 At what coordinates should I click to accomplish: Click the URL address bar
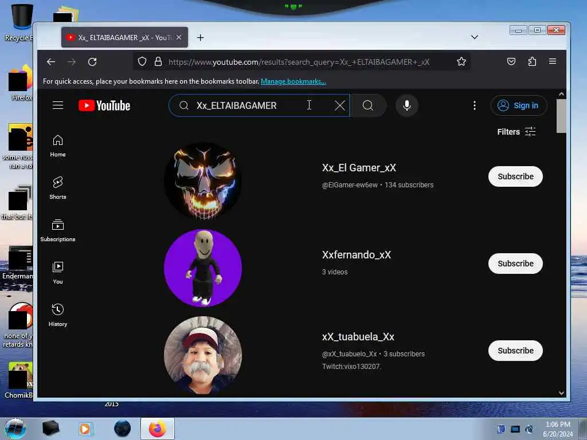(x=302, y=62)
